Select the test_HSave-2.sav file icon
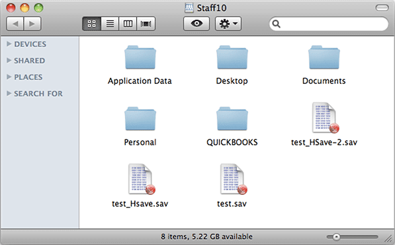 click(325, 118)
